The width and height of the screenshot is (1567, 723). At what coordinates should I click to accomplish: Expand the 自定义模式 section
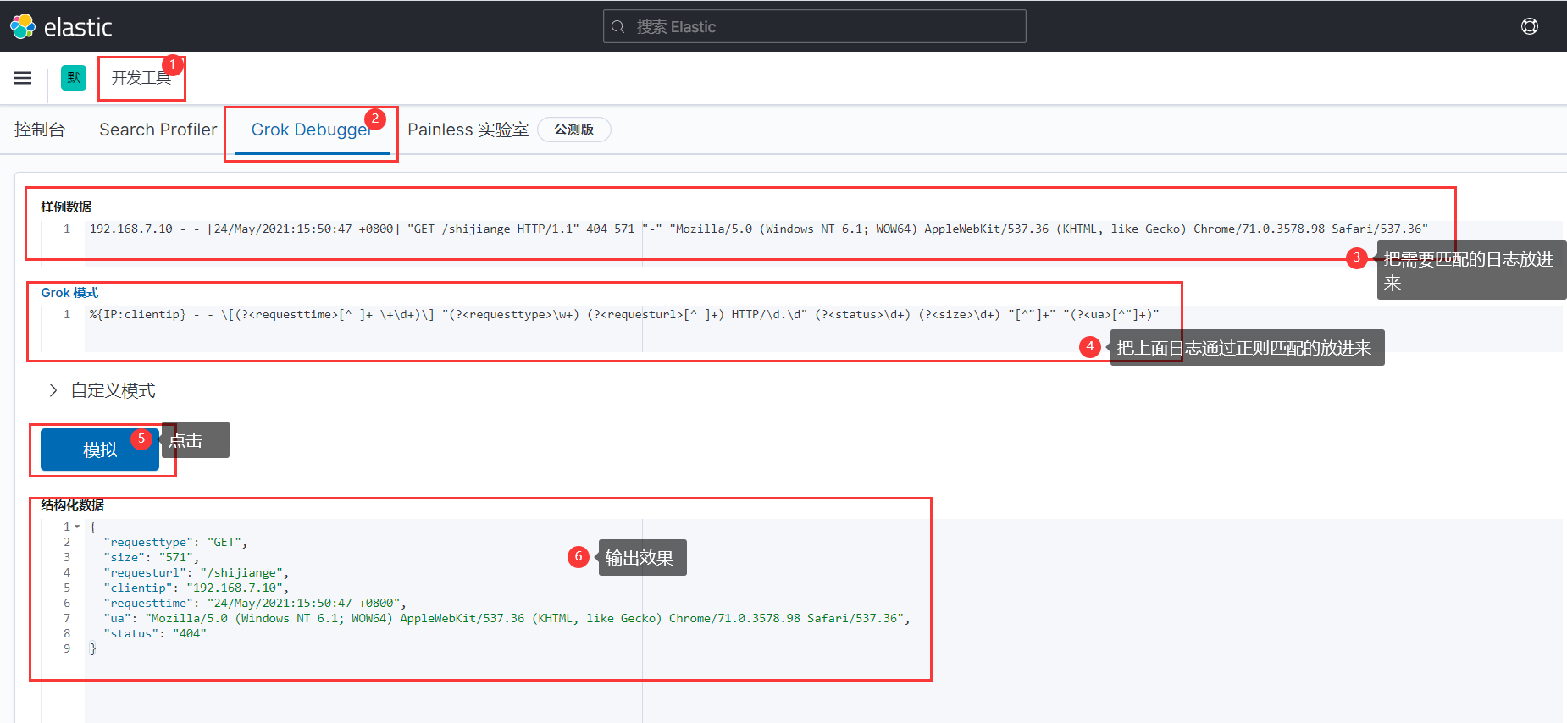(x=102, y=390)
